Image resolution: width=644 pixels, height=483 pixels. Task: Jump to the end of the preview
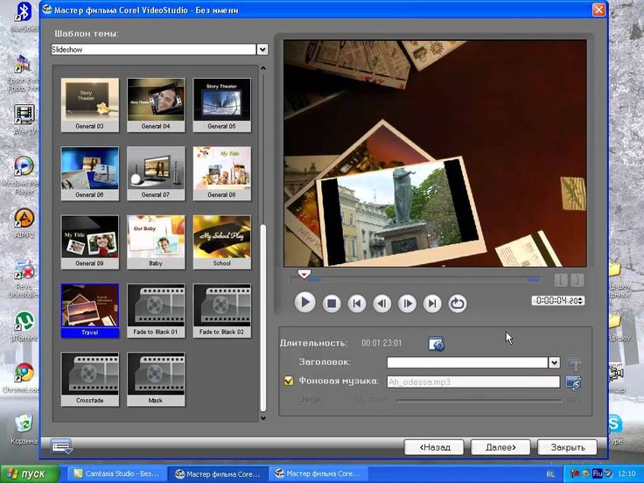point(432,304)
